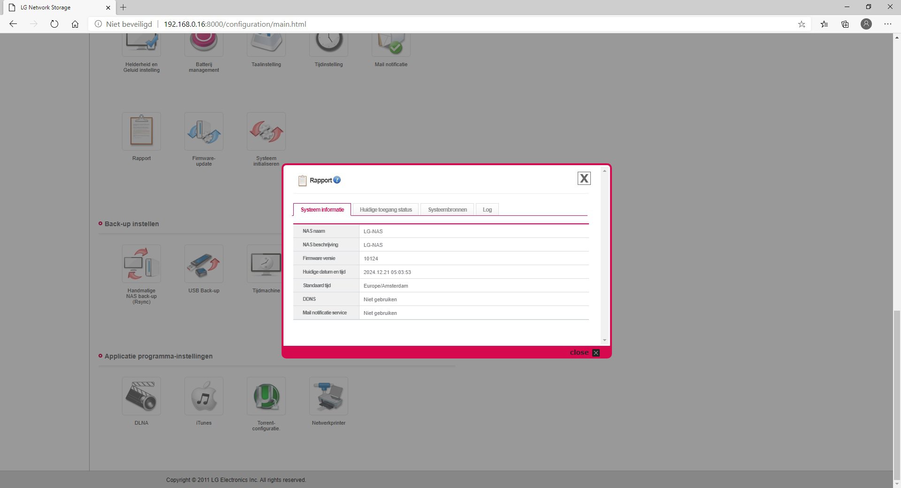Open Handmatige NAS back-up (Rsync) icon

(141, 264)
